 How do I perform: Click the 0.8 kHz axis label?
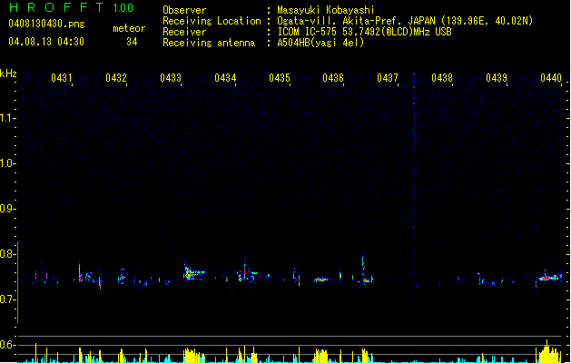click(x=7, y=254)
